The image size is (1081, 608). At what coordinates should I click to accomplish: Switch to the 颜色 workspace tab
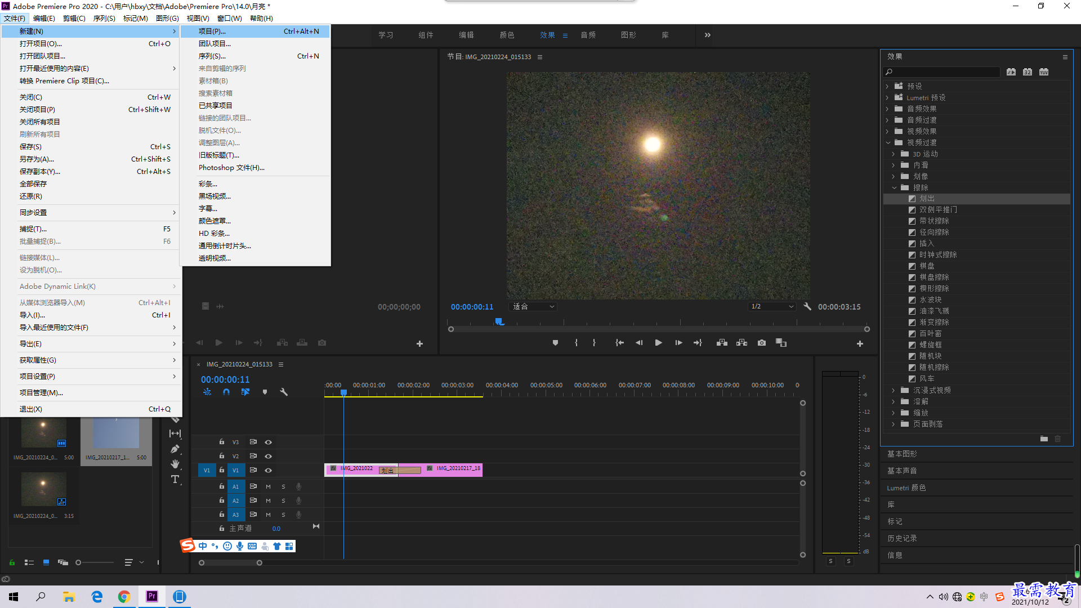click(507, 35)
